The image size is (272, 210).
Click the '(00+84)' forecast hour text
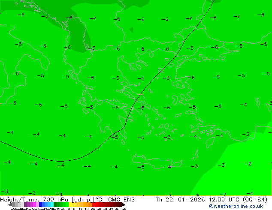pyautogui.click(x=255, y=200)
